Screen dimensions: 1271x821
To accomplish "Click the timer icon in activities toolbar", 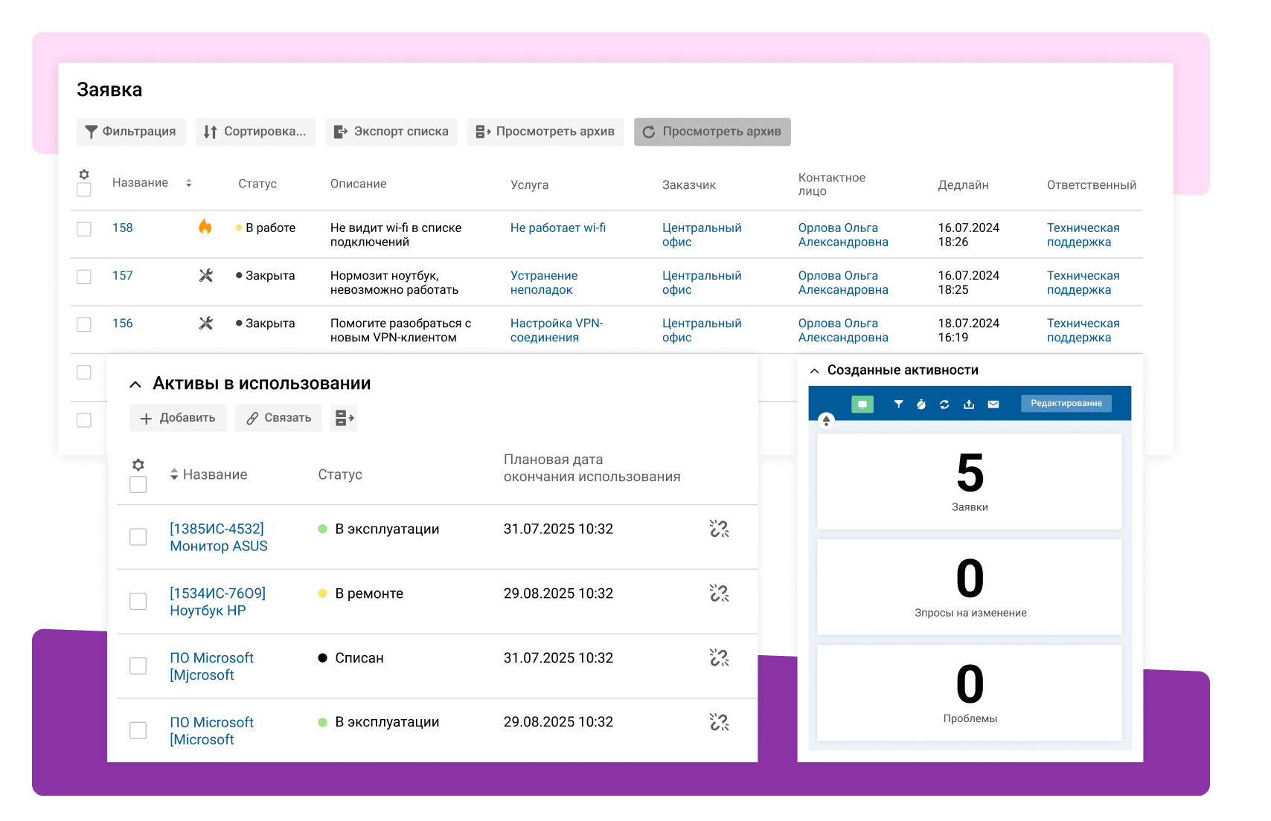I will [x=921, y=404].
